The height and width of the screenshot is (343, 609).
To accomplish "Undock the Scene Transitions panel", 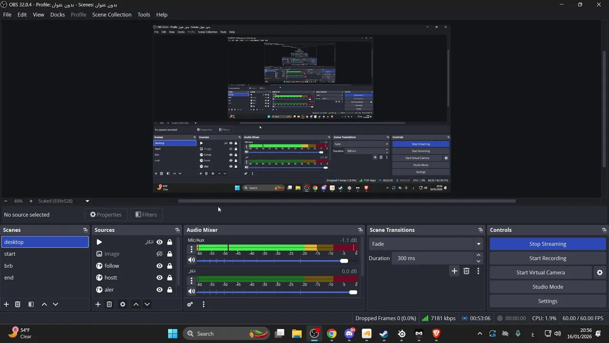I will 481,230.
